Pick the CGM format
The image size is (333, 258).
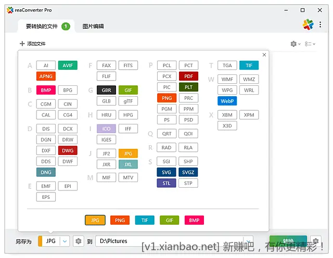(x=46, y=104)
